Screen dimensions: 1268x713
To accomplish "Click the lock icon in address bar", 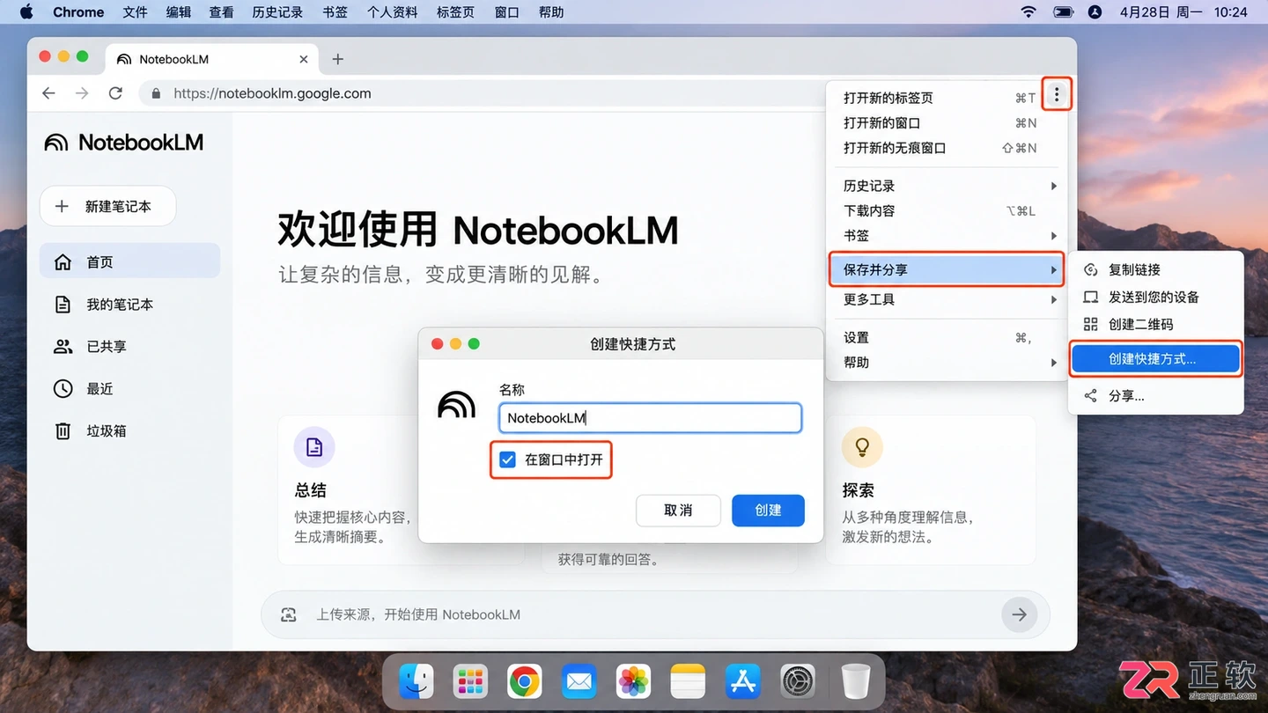I will coord(156,93).
